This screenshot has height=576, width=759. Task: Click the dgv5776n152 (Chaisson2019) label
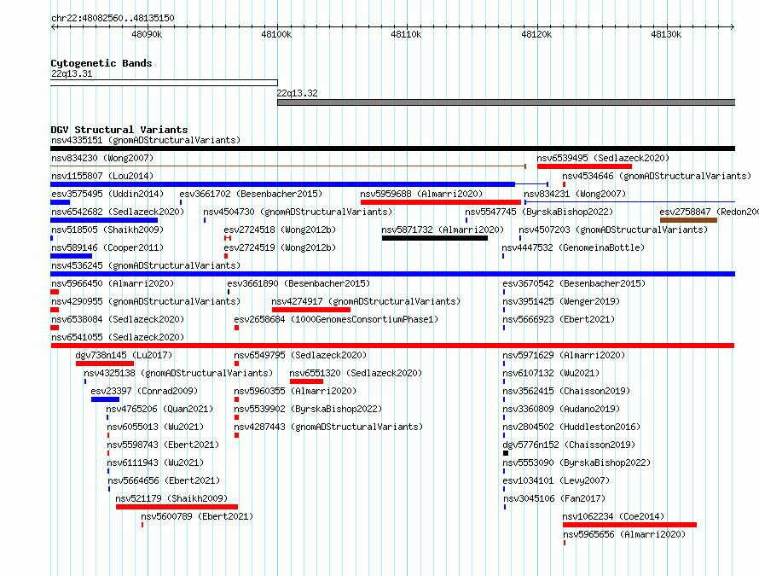tap(569, 445)
